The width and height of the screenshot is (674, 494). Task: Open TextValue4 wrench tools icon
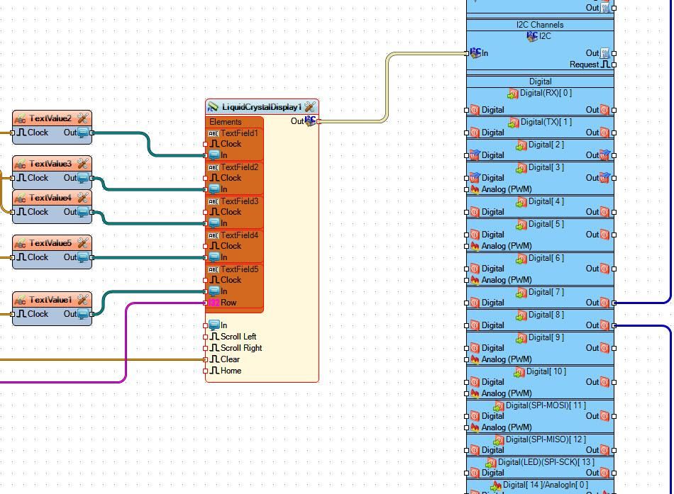(83, 198)
